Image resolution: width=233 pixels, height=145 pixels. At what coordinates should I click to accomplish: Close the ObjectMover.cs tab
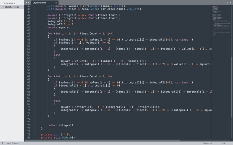click(x=56, y=3)
